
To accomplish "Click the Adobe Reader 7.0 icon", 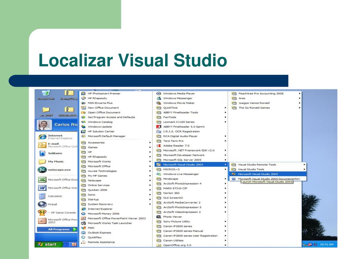I will [x=159, y=146].
